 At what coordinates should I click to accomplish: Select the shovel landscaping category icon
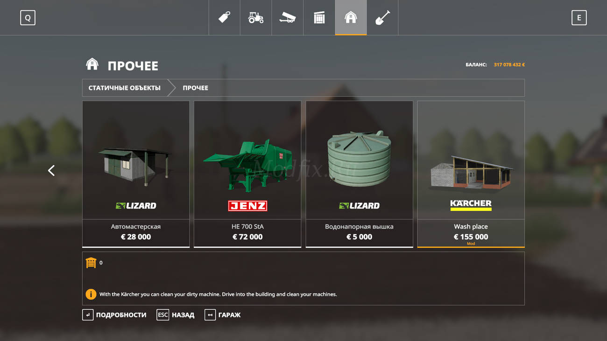pyautogui.click(x=382, y=18)
